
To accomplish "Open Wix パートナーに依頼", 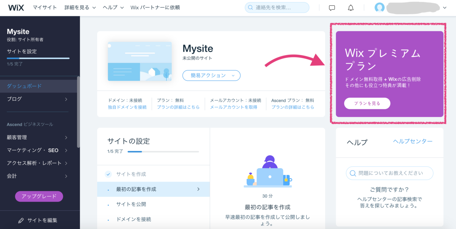I will pos(155,8).
